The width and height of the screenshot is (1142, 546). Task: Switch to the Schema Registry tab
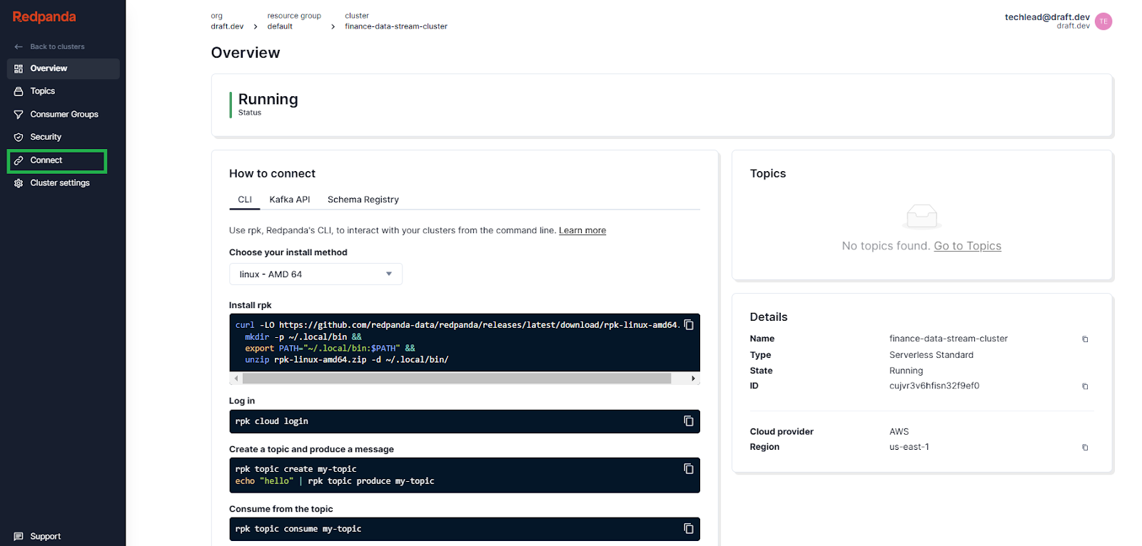click(363, 200)
